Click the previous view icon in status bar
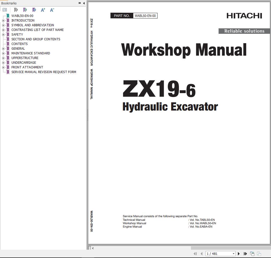Viewport: 271px width, 258px height. (x=252, y=254)
